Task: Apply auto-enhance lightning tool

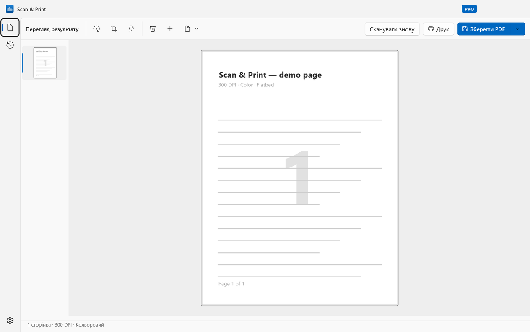Action: (x=131, y=29)
